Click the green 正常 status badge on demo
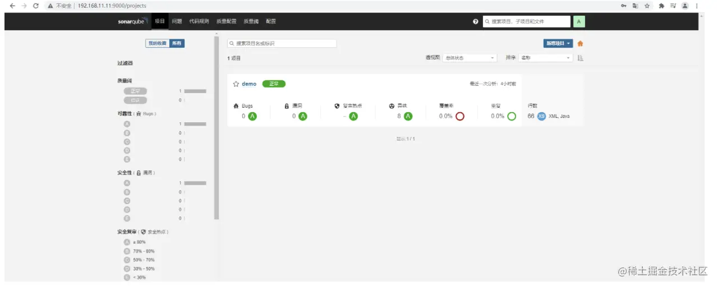This screenshot has height=286, width=717. click(274, 84)
